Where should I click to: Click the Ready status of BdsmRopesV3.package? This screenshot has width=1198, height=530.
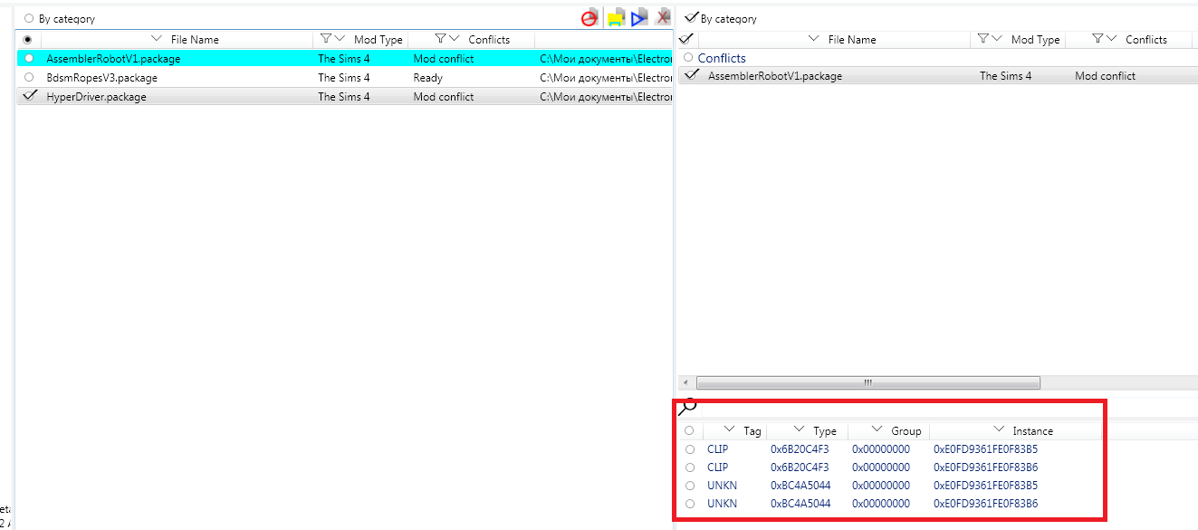428,78
